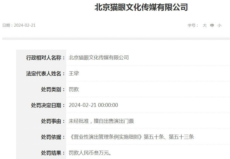Click the 处罚依据 label
This screenshot has height=159, width=230.
[x=53, y=137]
